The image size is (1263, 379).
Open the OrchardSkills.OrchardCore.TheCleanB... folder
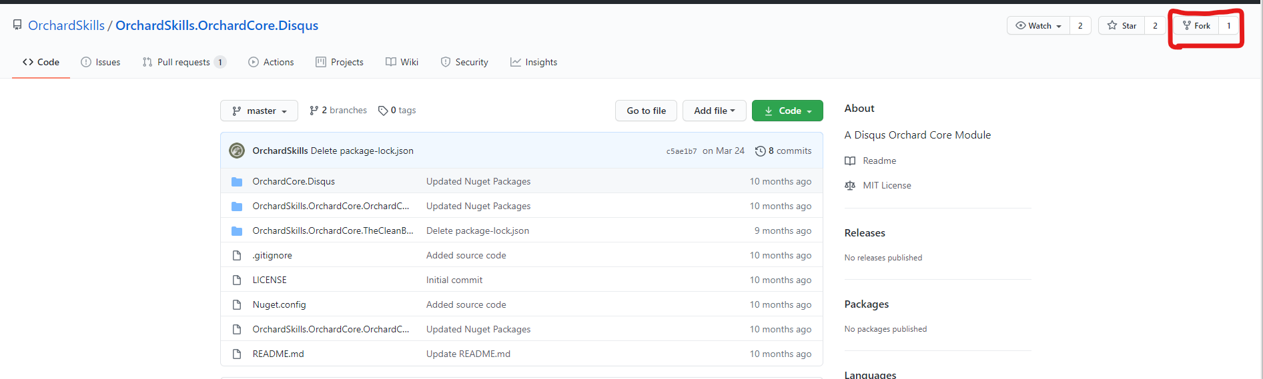[333, 230]
